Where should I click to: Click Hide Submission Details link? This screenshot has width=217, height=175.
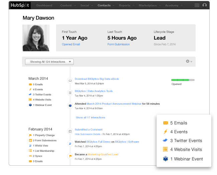click(87, 134)
